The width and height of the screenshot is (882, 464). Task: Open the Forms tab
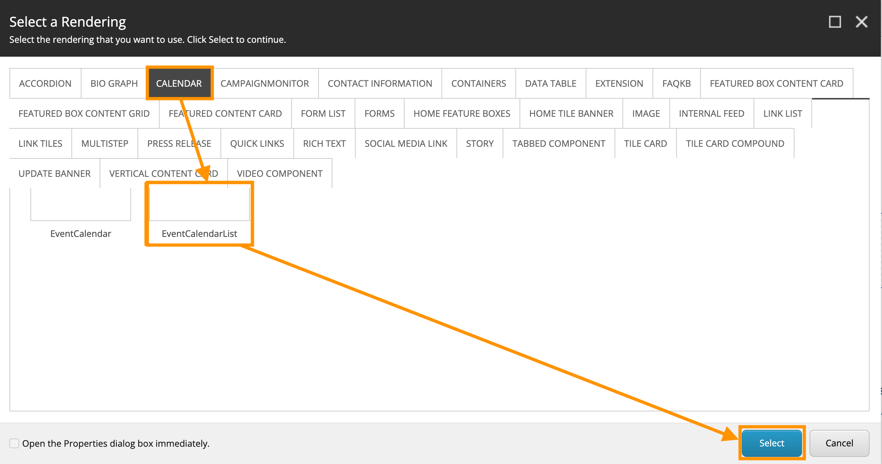379,113
